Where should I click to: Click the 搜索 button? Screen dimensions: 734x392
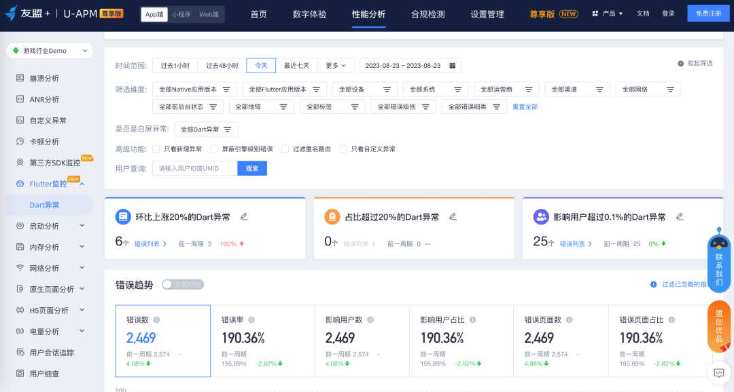pyautogui.click(x=252, y=168)
